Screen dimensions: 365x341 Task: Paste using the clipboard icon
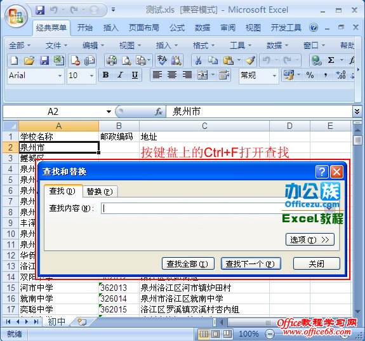229,60
